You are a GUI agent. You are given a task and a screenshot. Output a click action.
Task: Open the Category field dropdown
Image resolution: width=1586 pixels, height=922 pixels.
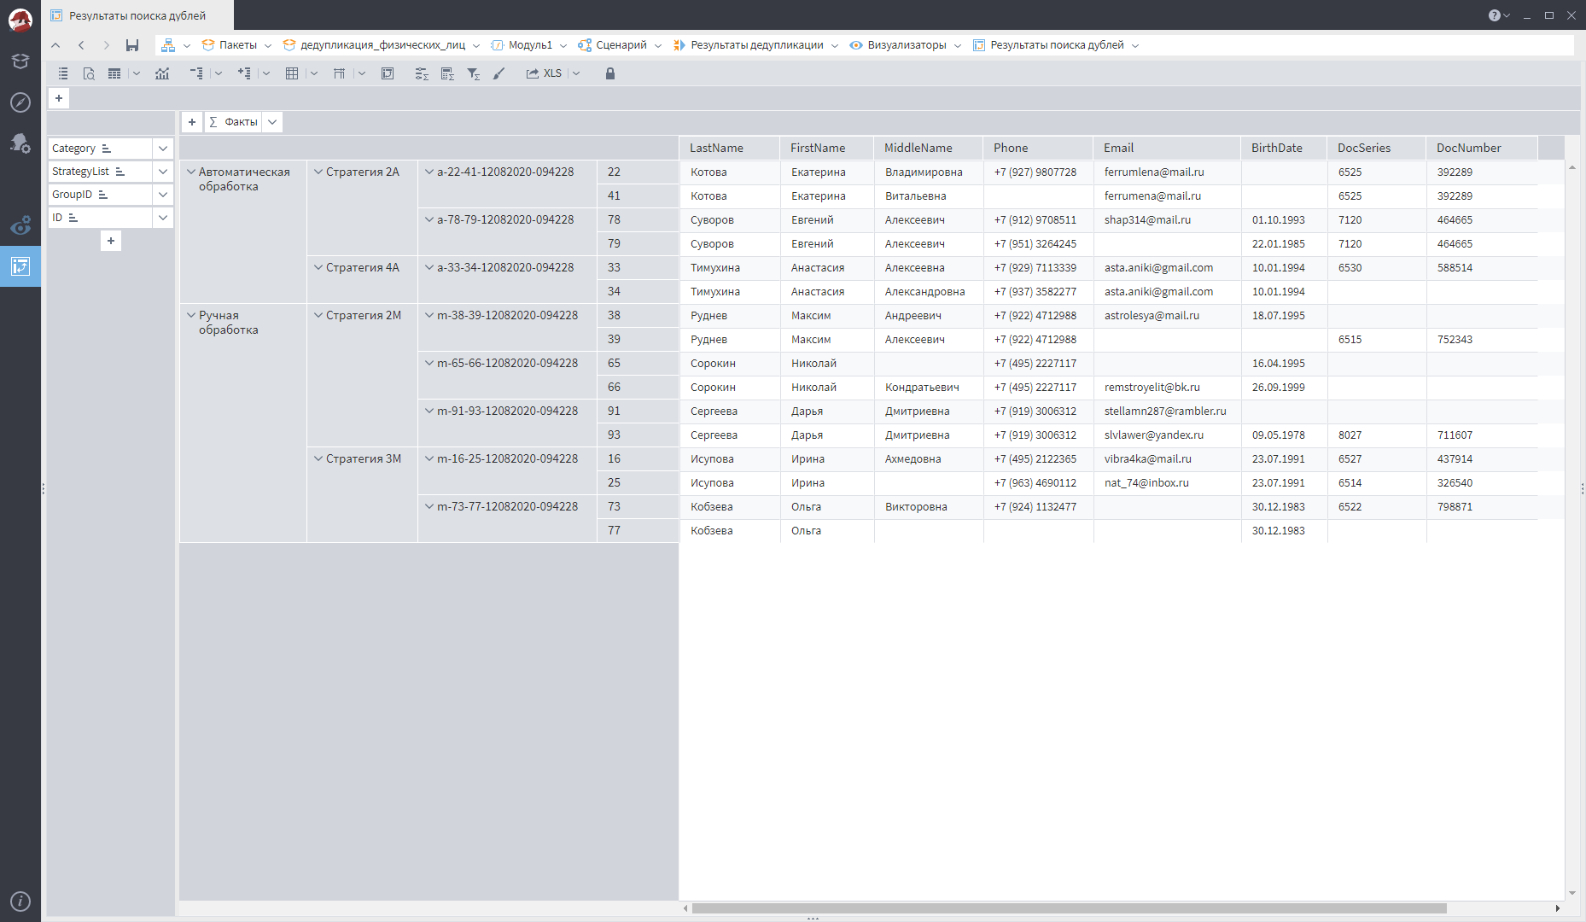162,148
